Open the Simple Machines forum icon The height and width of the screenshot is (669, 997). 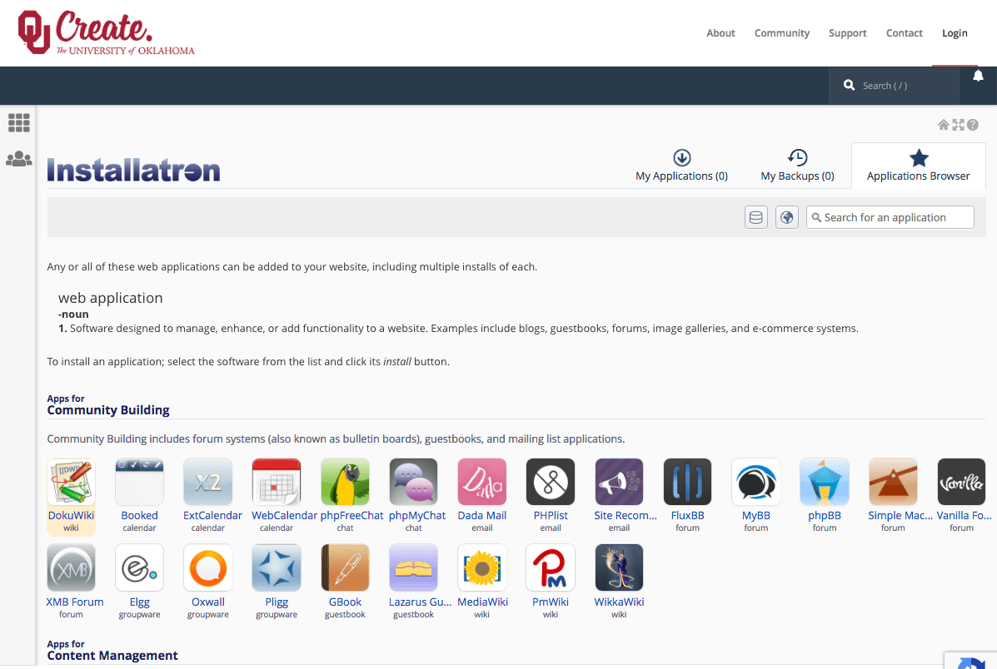pos(894,482)
